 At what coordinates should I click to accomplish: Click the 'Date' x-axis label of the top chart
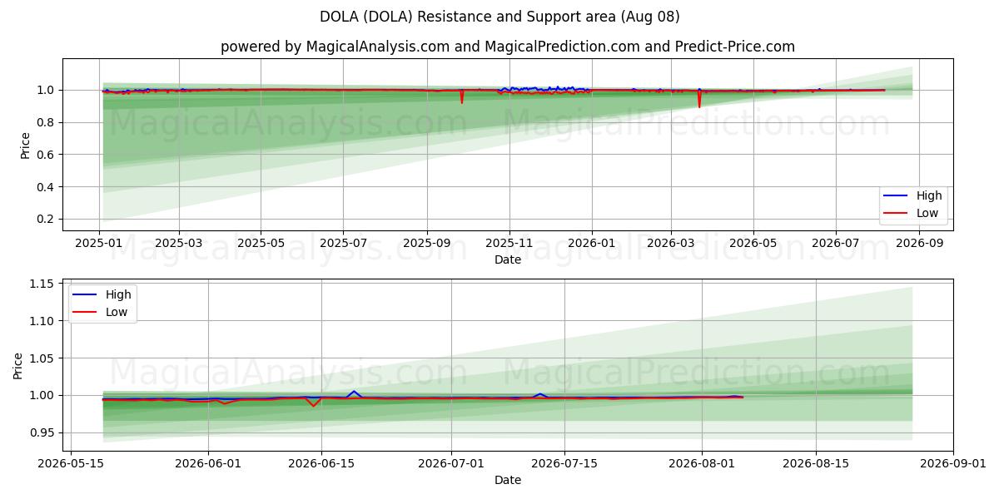508,259
